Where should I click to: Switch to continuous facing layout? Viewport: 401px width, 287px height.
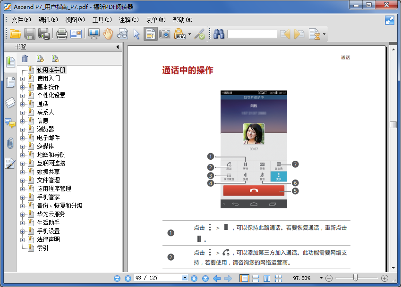[x=278, y=279]
